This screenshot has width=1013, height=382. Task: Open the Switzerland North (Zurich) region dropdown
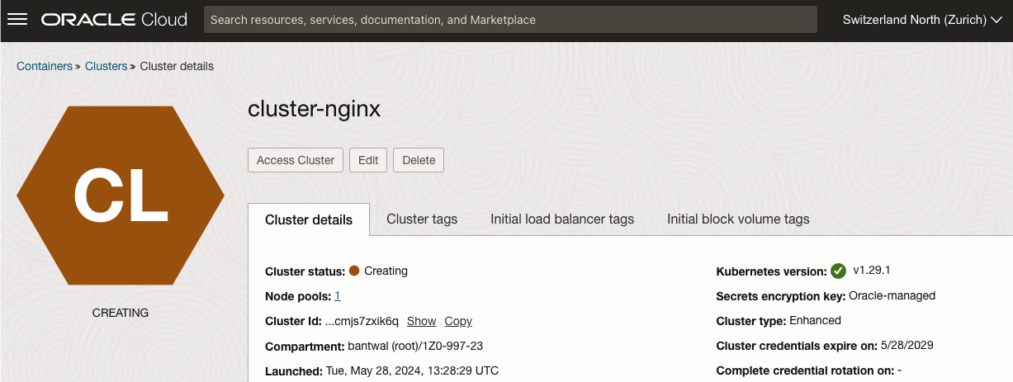pos(922,20)
